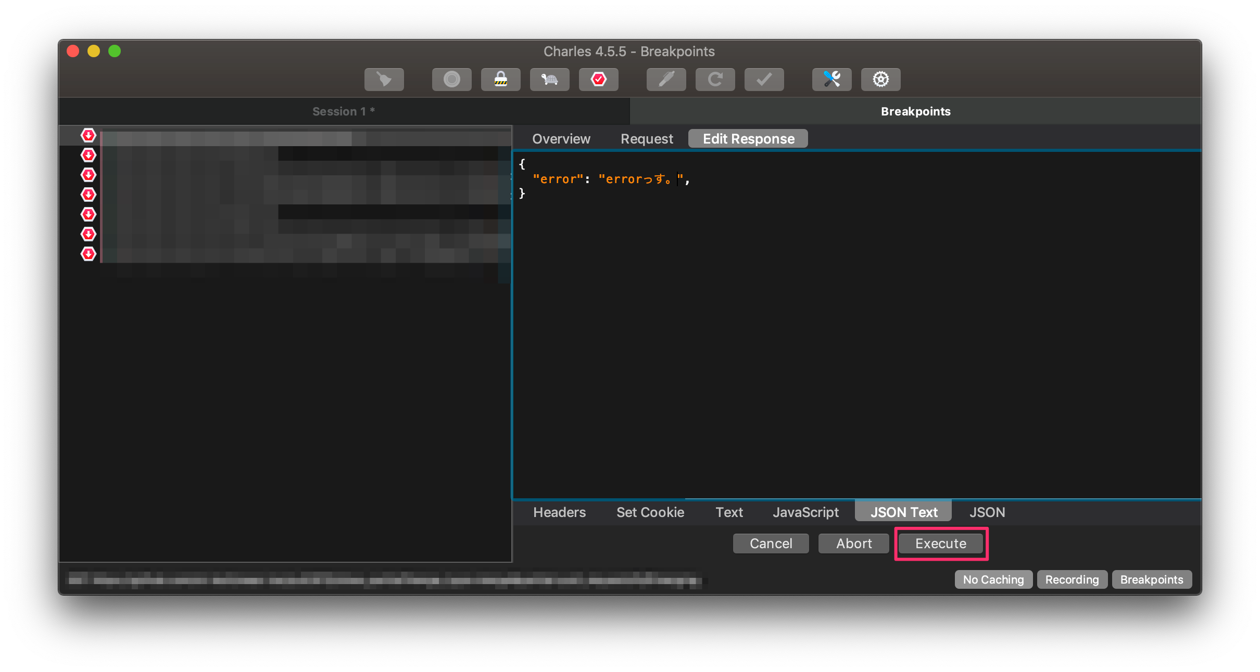Open Settings via the gear icon
1260x672 pixels.
tap(880, 80)
